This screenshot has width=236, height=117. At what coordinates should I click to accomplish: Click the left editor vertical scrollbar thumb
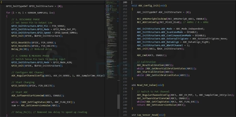point(119,102)
